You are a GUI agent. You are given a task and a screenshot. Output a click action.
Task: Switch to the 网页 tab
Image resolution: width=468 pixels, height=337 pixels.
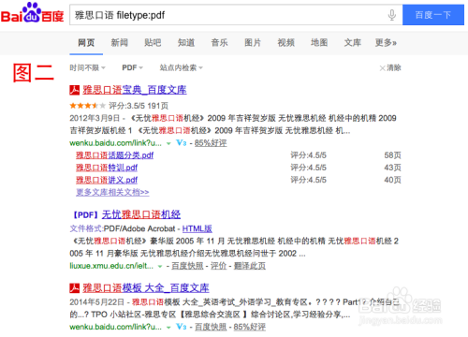[86, 43]
